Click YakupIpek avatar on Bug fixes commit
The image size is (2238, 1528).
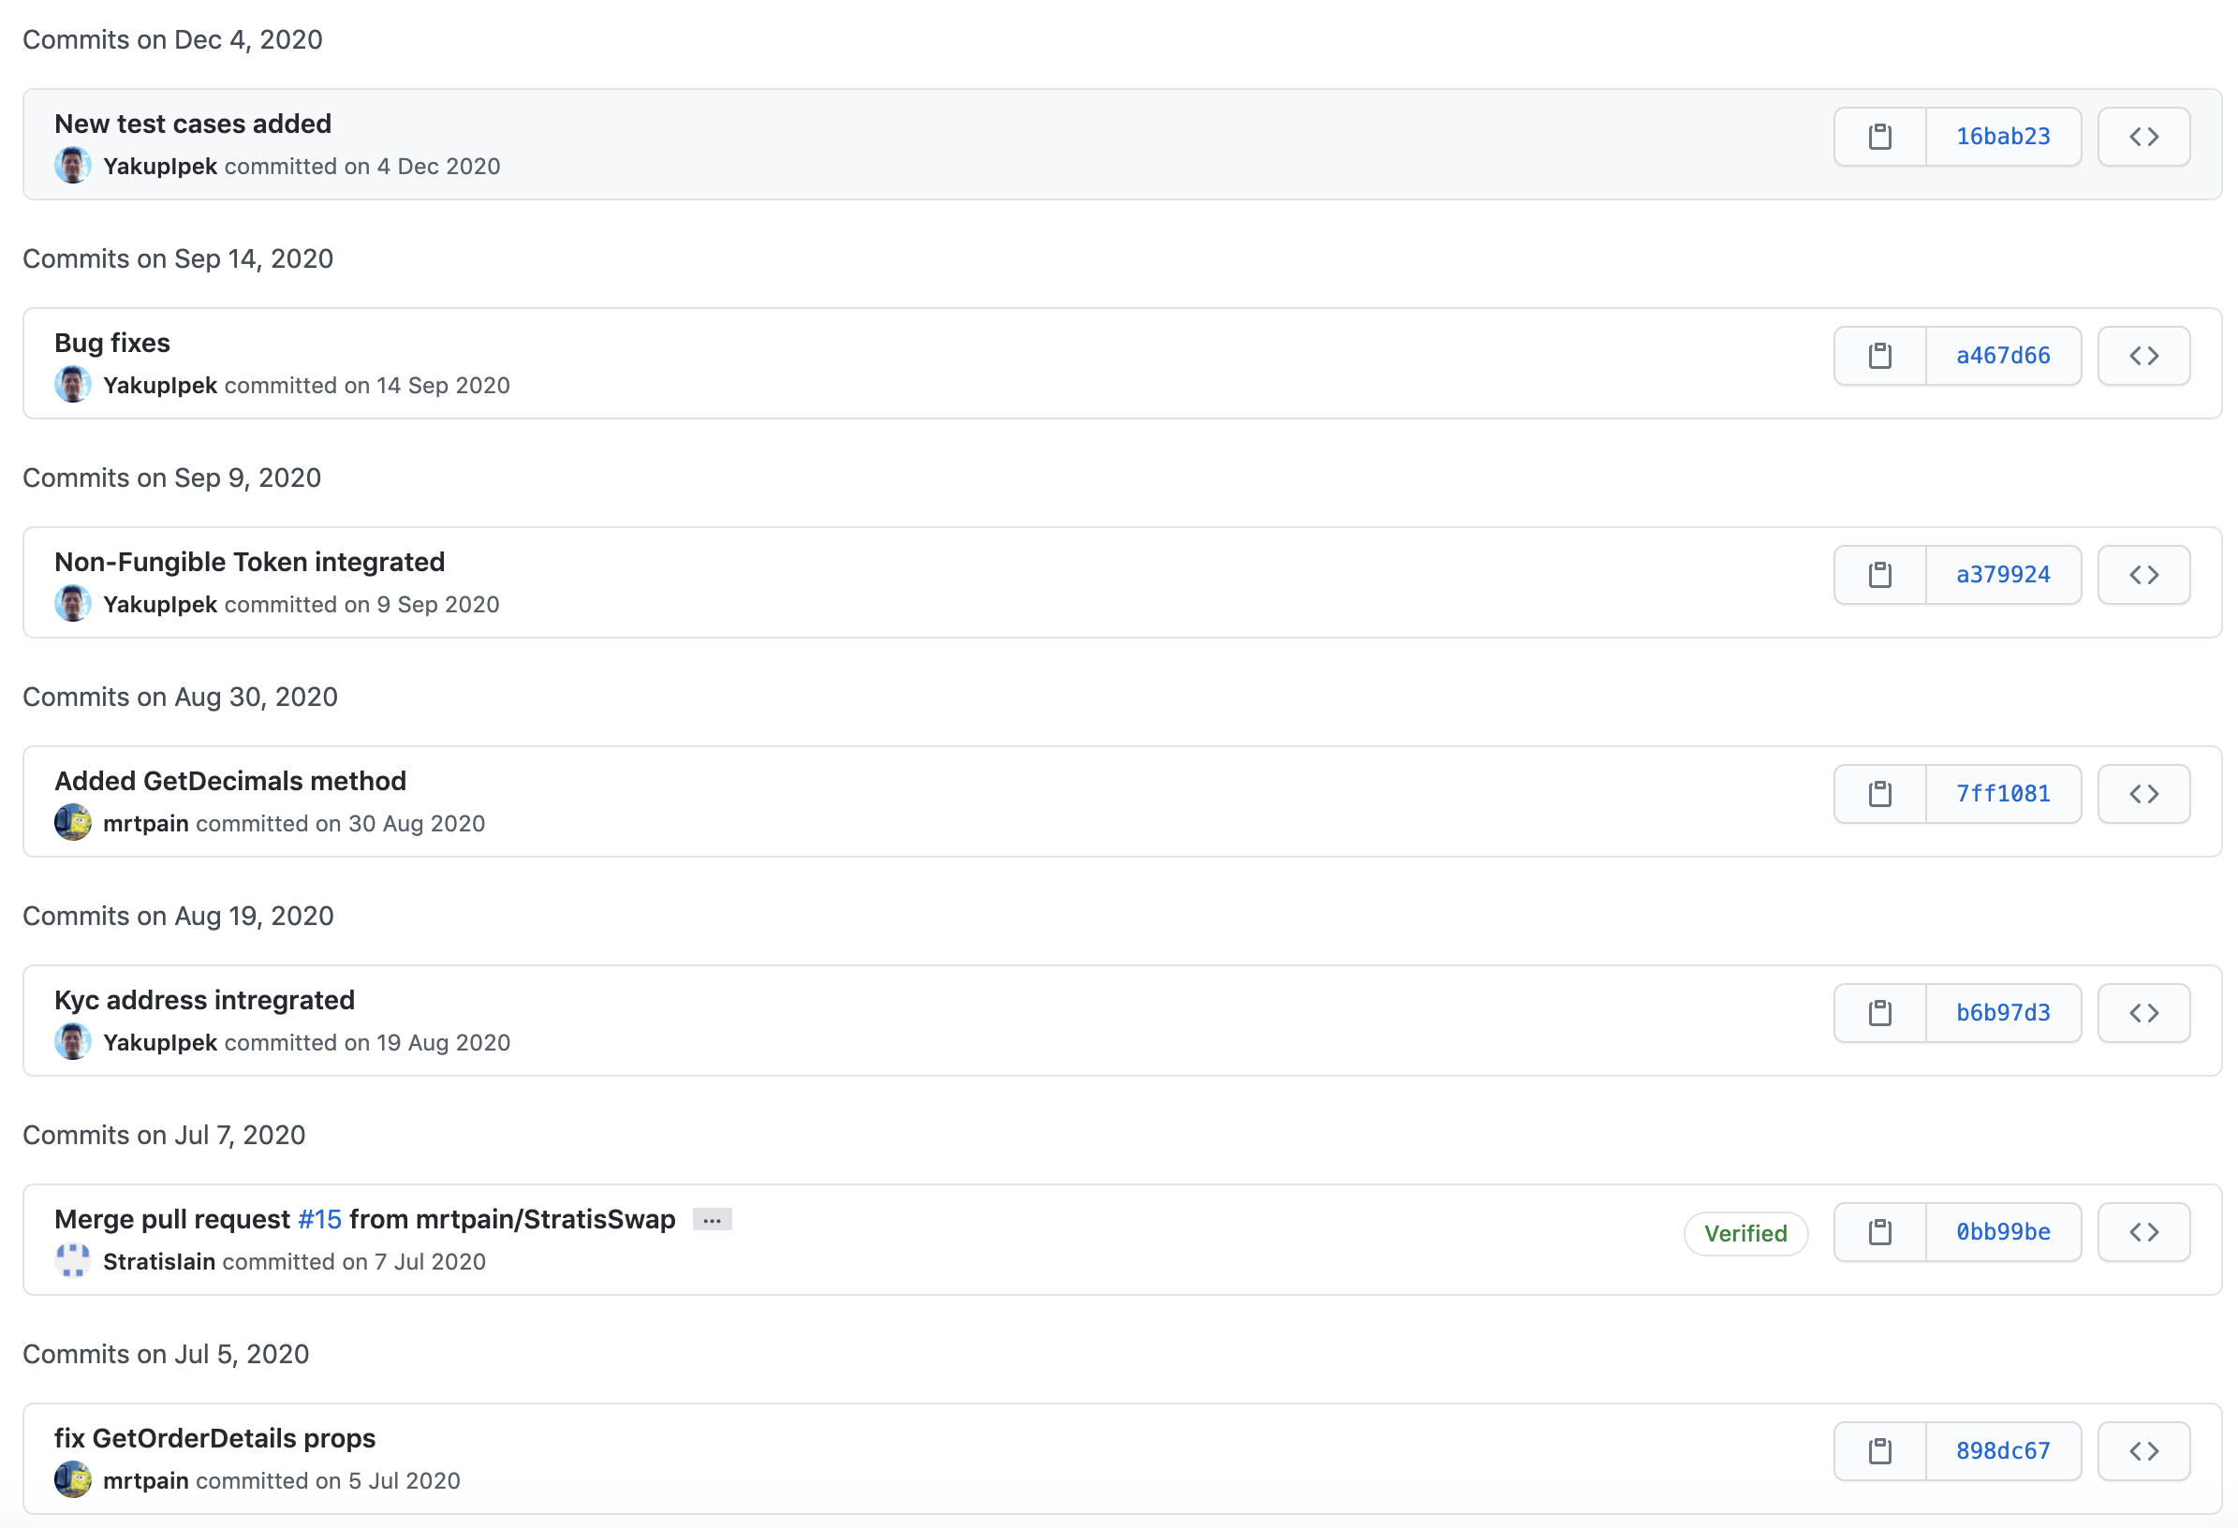coord(73,385)
